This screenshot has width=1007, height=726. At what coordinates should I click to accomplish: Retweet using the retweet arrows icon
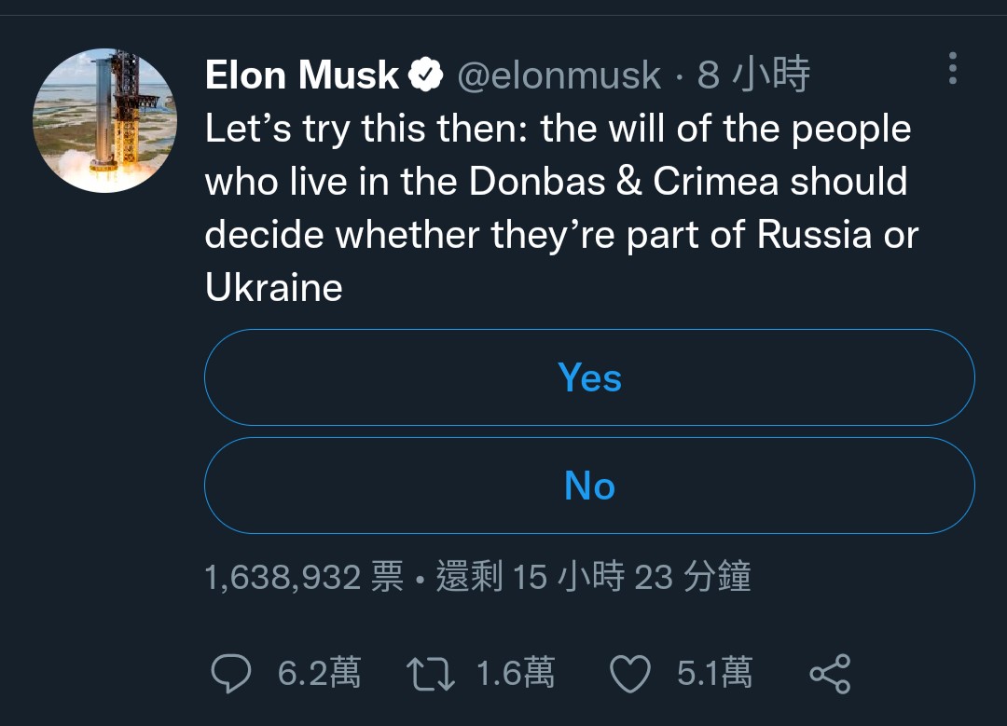pos(431,673)
